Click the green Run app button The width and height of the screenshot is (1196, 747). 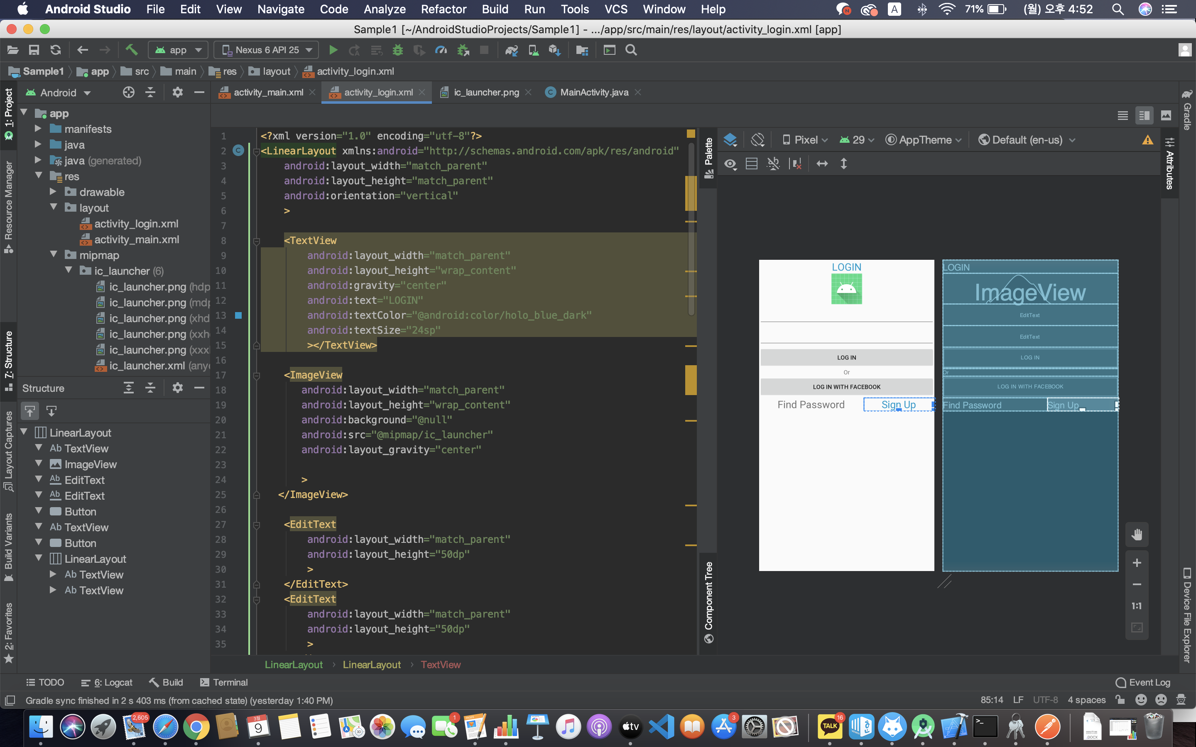(x=333, y=50)
